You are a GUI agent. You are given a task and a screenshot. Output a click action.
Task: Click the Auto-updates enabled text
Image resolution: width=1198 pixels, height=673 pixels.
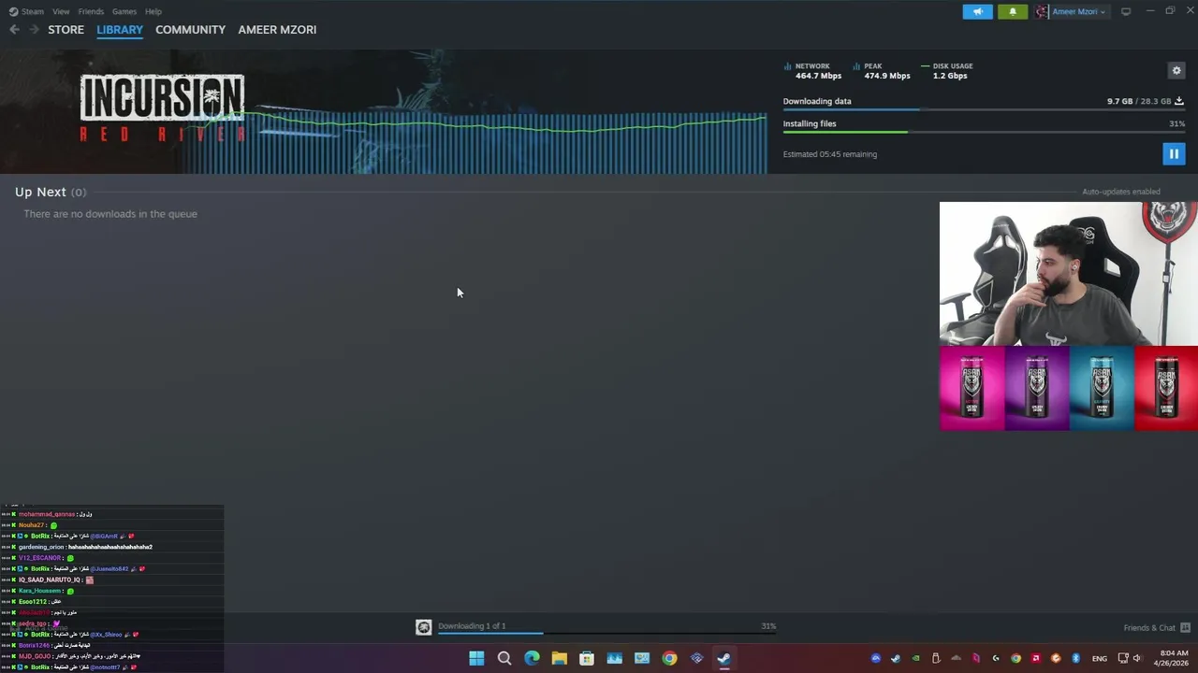tap(1121, 192)
